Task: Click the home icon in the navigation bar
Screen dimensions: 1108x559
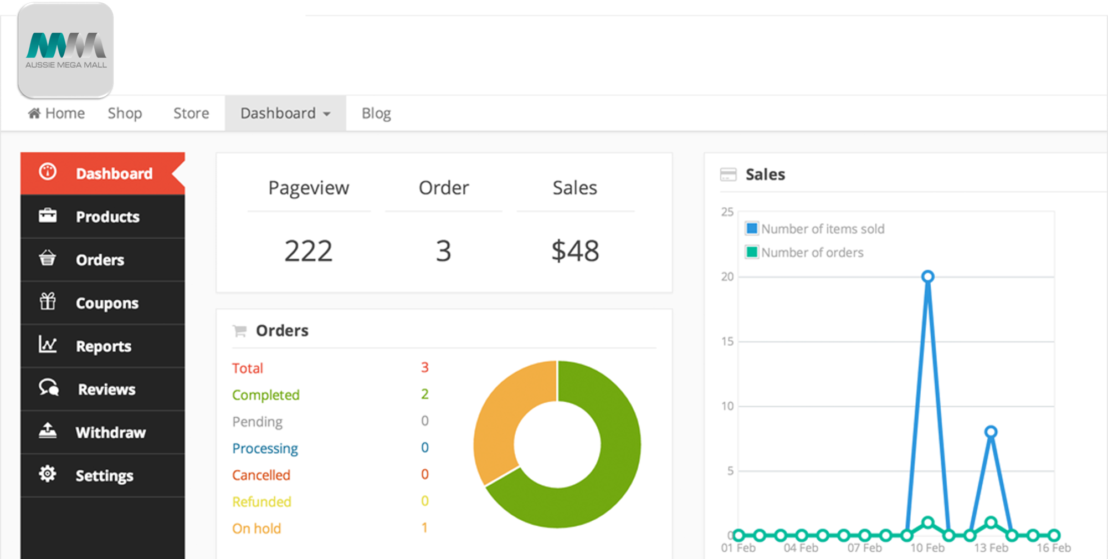Action: (x=34, y=112)
